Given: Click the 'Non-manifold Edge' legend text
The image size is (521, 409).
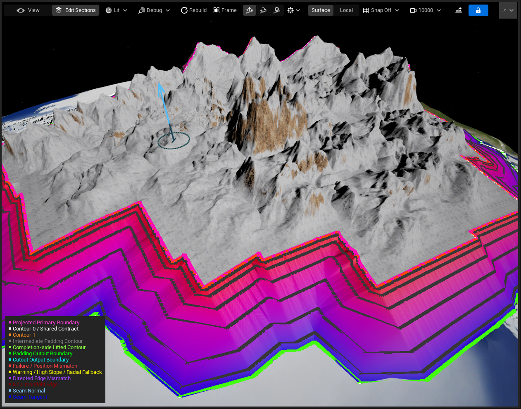Looking at the screenshot, I should pyautogui.click(x=35, y=385).
